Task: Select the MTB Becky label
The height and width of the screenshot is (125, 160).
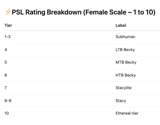Action: 126,62
